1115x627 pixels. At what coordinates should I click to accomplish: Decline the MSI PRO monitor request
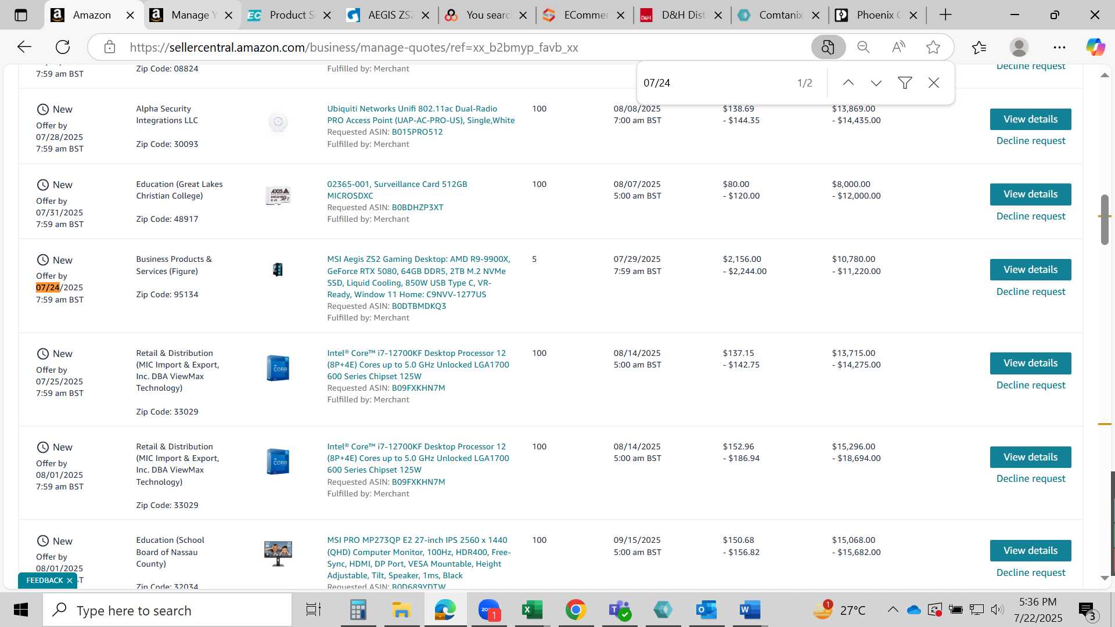click(1031, 573)
